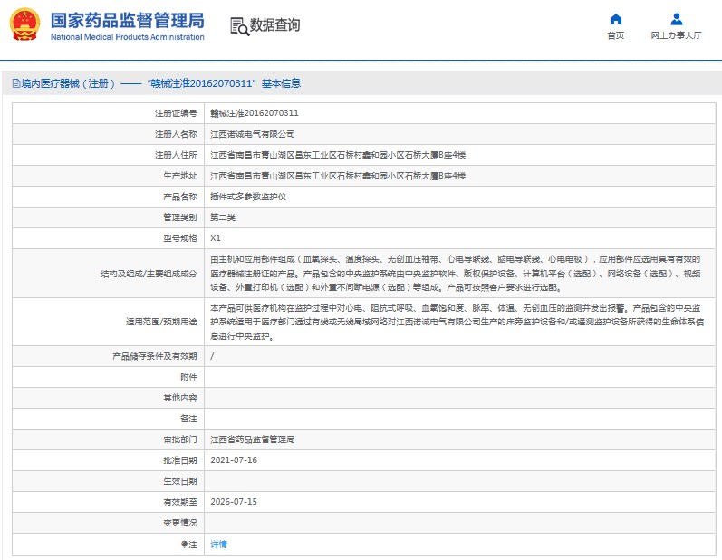Click the icon before 境内医疗器械 heading
The height and width of the screenshot is (560, 722).
14,83
